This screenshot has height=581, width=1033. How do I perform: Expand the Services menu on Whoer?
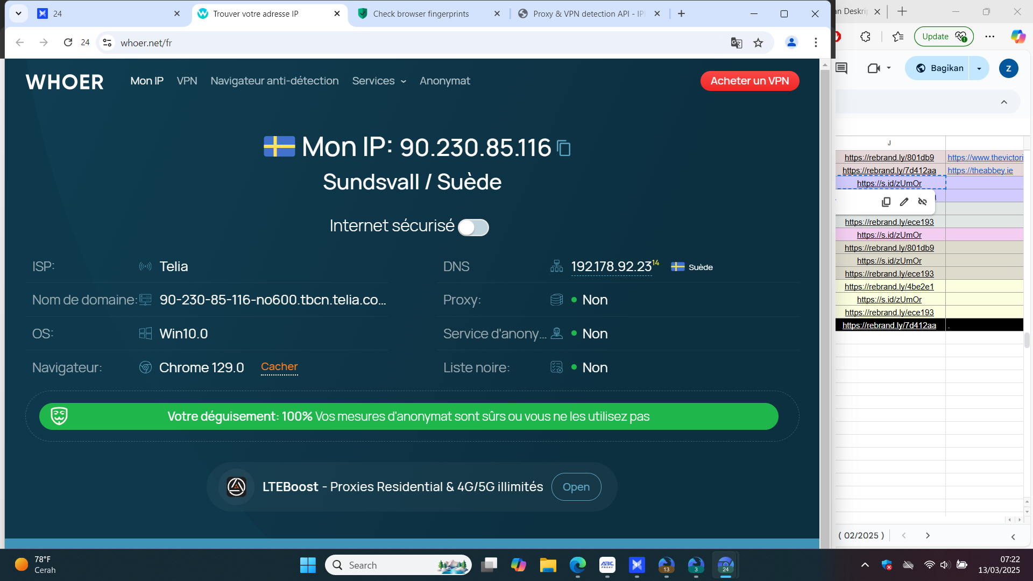(x=379, y=81)
